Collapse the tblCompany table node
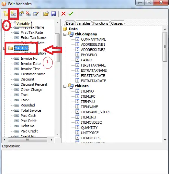Image resolution: width=169 pixels, height=174 pixels. click(x=65, y=34)
